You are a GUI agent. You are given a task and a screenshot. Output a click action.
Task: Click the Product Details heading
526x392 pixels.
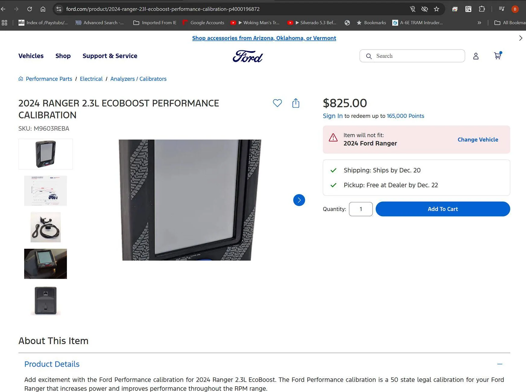tap(52, 364)
